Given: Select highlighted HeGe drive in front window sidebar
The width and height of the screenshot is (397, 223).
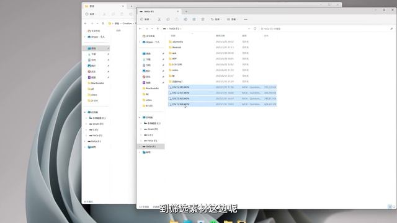Looking at the screenshot, I should [x=151, y=147].
